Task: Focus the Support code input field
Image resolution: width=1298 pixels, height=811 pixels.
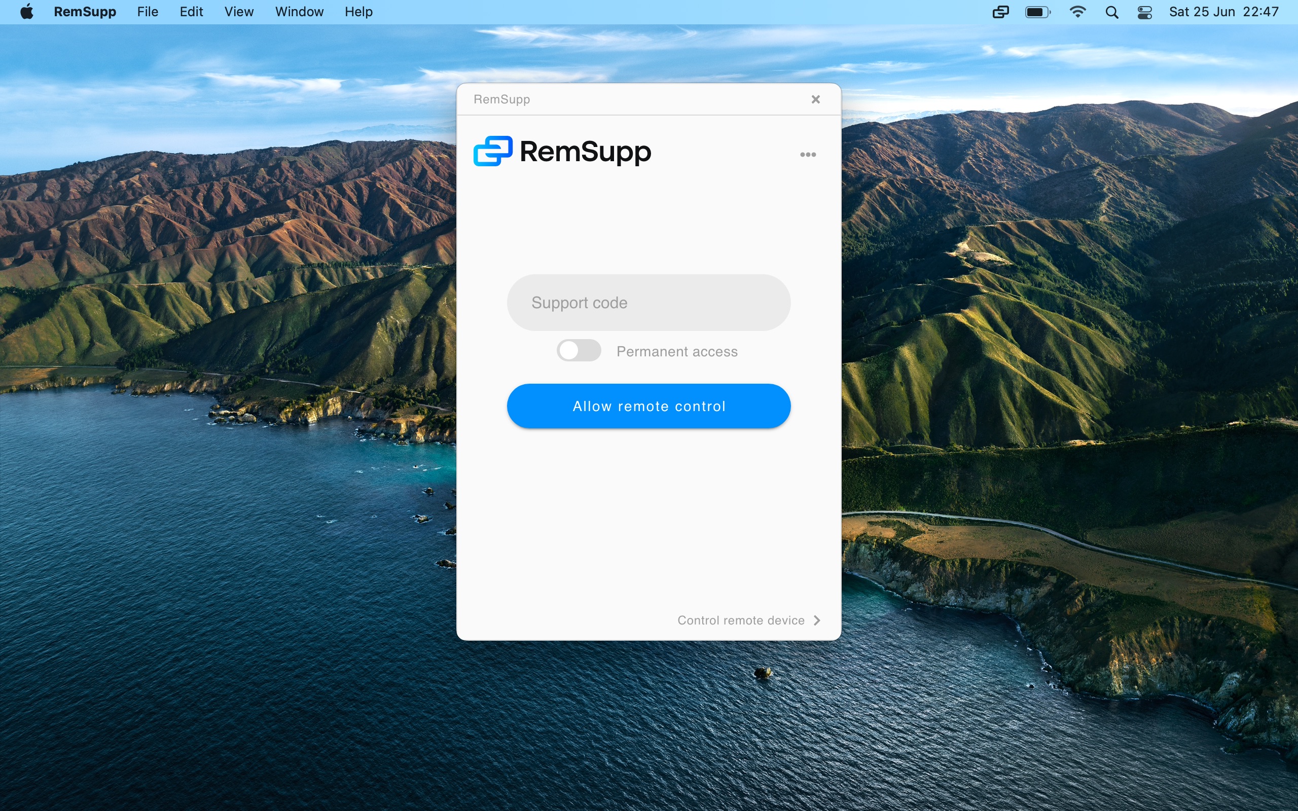Action: (x=648, y=303)
